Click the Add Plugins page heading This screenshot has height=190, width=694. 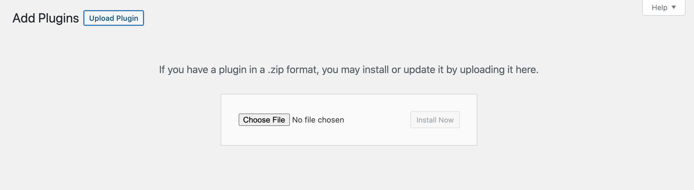pyautogui.click(x=46, y=18)
